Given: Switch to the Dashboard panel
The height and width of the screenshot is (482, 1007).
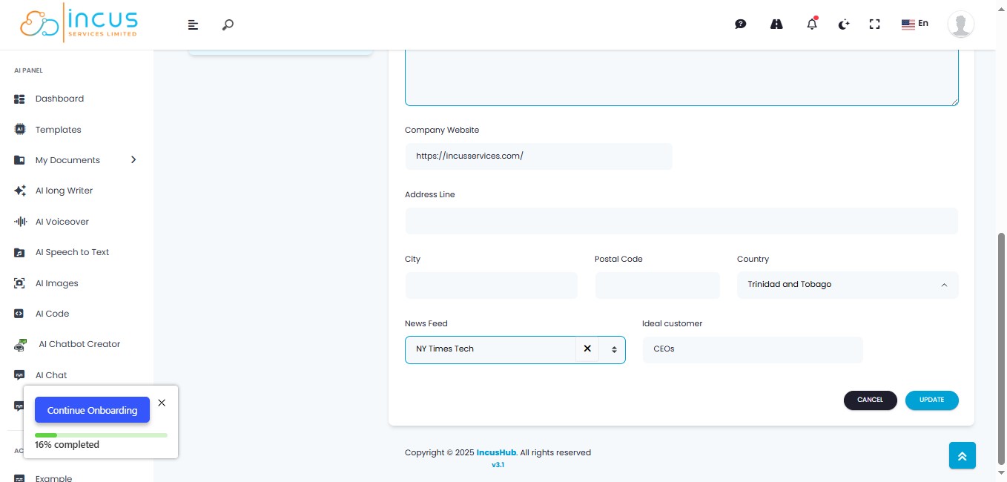Looking at the screenshot, I should click(59, 99).
